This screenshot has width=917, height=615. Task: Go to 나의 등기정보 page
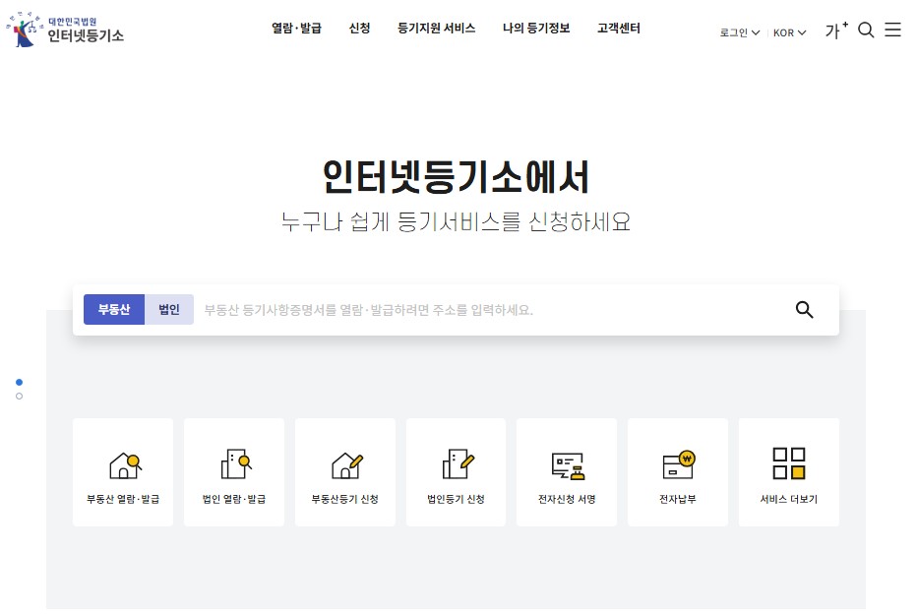tap(536, 30)
